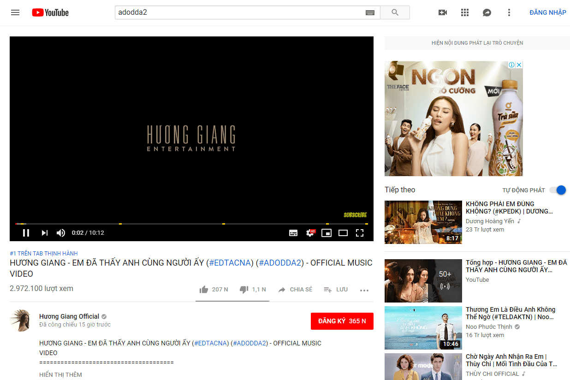Switch to miniplayer mode
The height and width of the screenshot is (380, 570).
coord(327,233)
